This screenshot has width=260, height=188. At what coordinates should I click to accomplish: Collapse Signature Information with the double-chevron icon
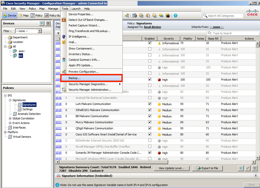tap(256, 176)
